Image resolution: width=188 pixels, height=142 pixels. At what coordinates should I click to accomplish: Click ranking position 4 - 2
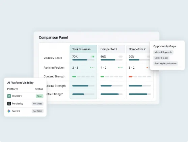click(x=104, y=68)
